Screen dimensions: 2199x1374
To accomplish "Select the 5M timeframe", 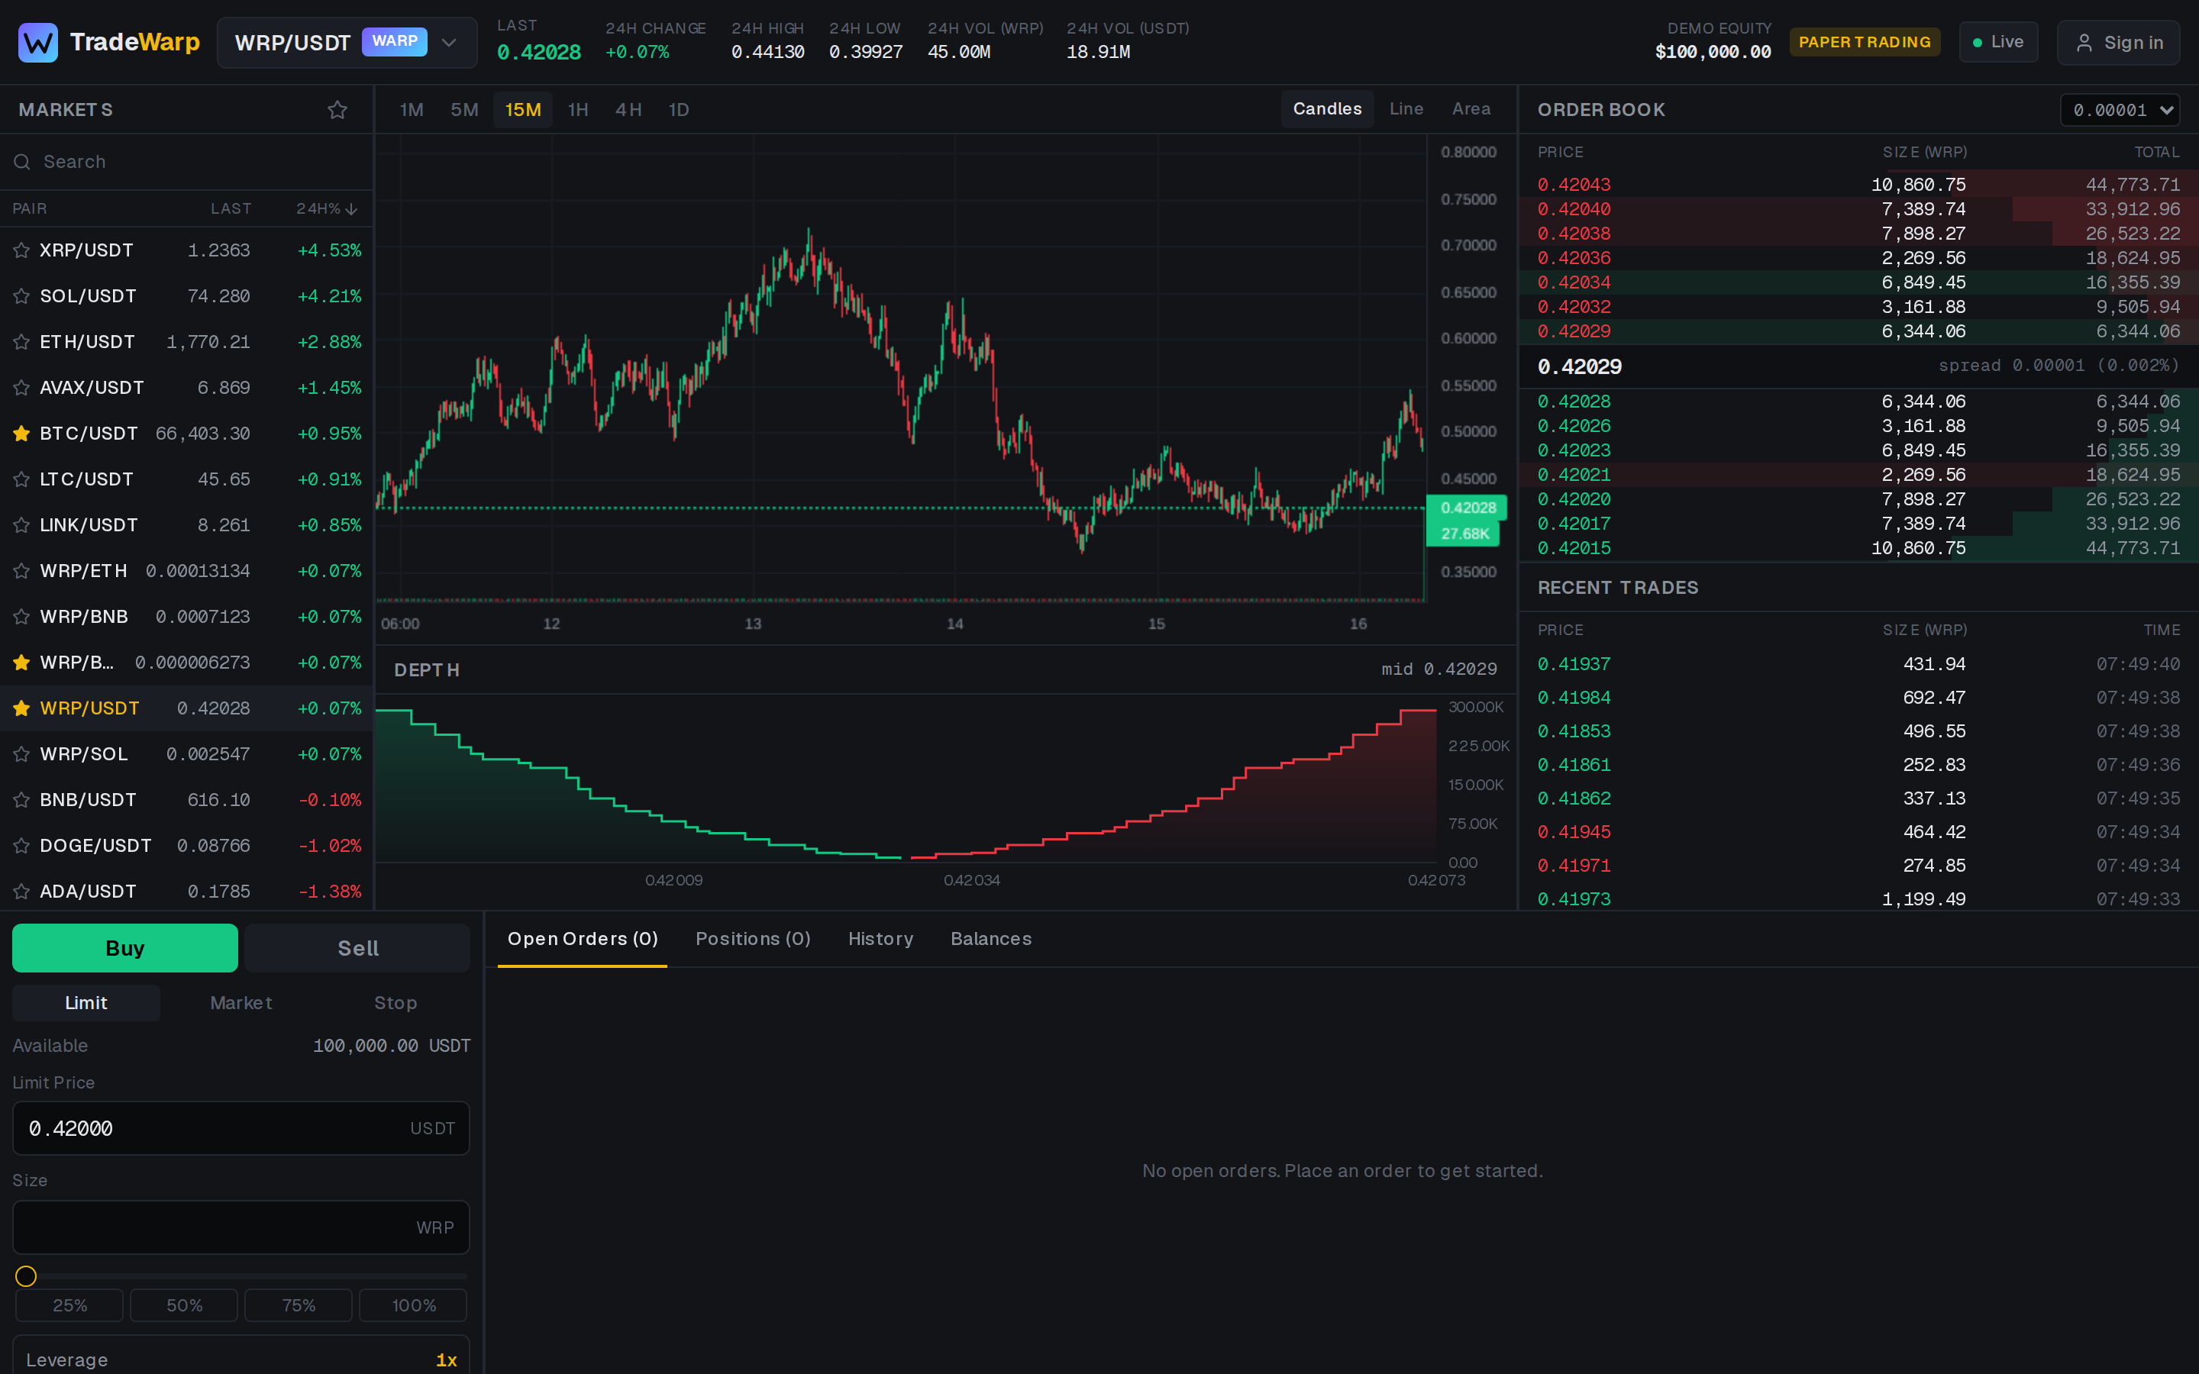I will (x=464, y=110).
